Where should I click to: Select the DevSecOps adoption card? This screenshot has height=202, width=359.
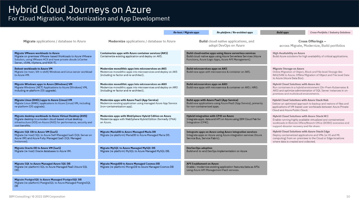[226, 152]
